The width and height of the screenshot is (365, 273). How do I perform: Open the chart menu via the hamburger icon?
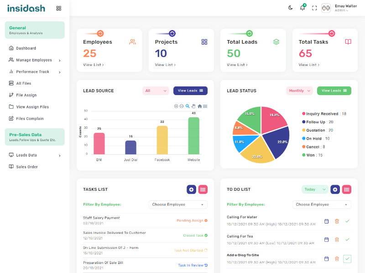coord(205,106)
